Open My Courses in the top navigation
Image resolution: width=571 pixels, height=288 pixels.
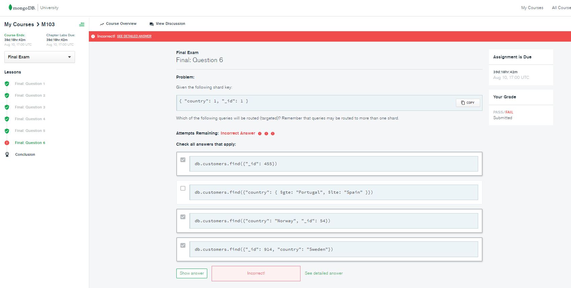[x=532, y=8]
